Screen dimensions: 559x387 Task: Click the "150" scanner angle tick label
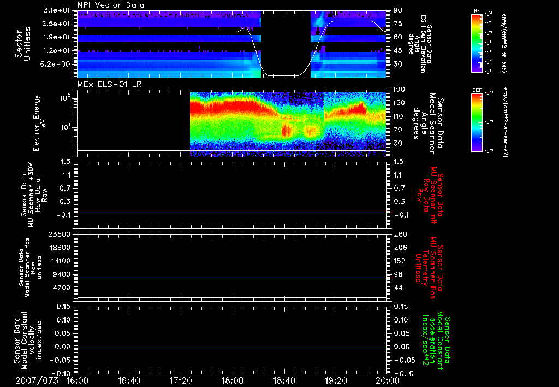(399, 103)
